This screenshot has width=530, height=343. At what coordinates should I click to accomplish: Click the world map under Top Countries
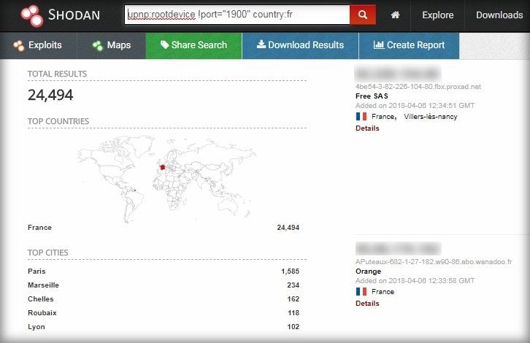click(167, 178)
